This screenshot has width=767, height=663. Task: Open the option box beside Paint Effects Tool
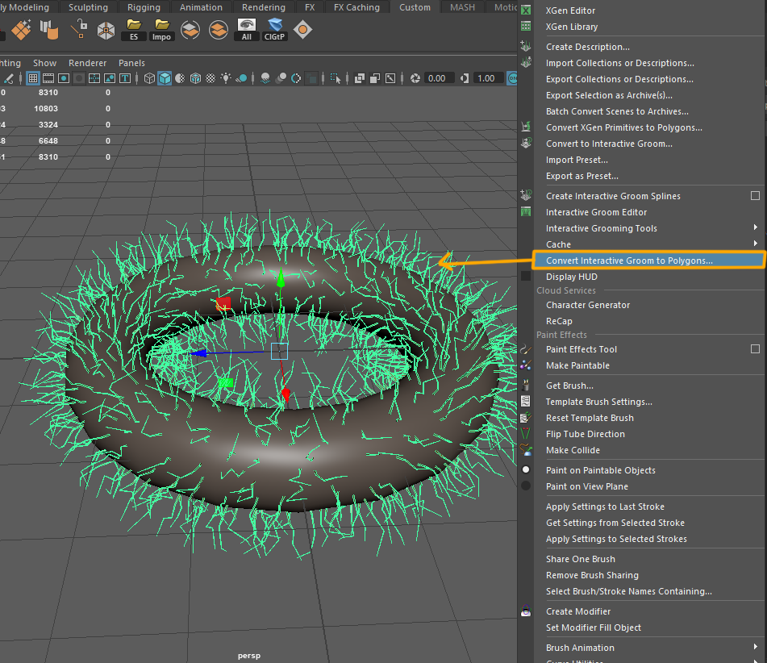coord(755,349)
